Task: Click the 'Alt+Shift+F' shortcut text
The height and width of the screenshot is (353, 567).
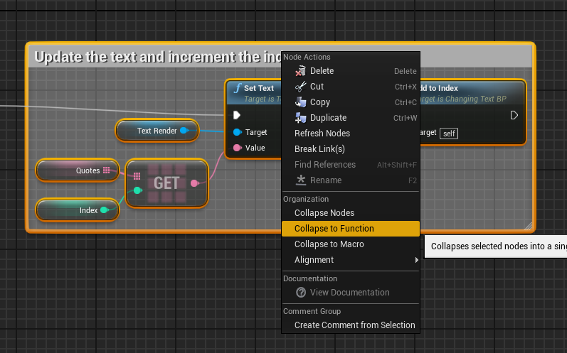Action: [397, 165]
